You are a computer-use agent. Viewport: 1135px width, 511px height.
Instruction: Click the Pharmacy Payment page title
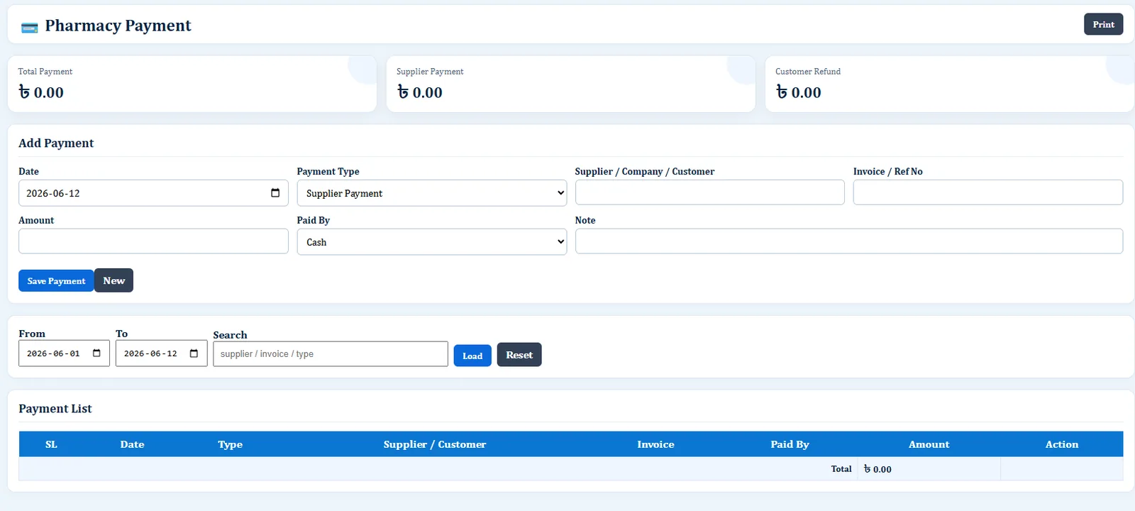tap(118, 26)
